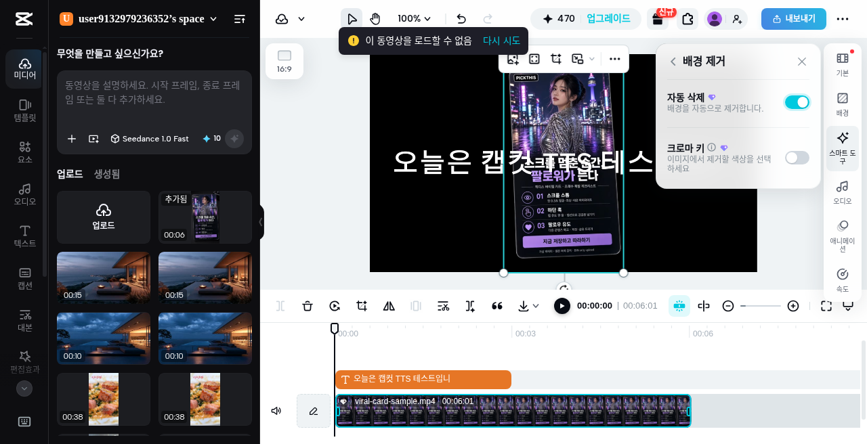Enable the 크로마 키 chroma key switch
This screenshot has height=444, width=867.
pyautogui.click(x=797, y=158)
